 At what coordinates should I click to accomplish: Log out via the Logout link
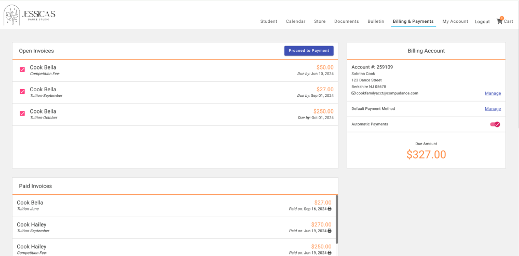tap(482, 21)
